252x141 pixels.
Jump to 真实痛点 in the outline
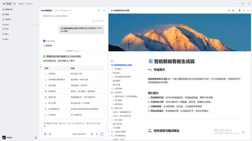117,81
